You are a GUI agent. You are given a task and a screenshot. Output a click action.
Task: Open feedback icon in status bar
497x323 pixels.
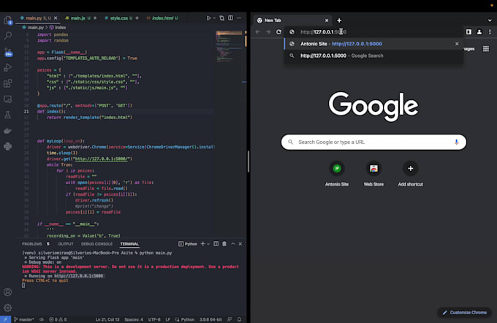pos(229,319)
